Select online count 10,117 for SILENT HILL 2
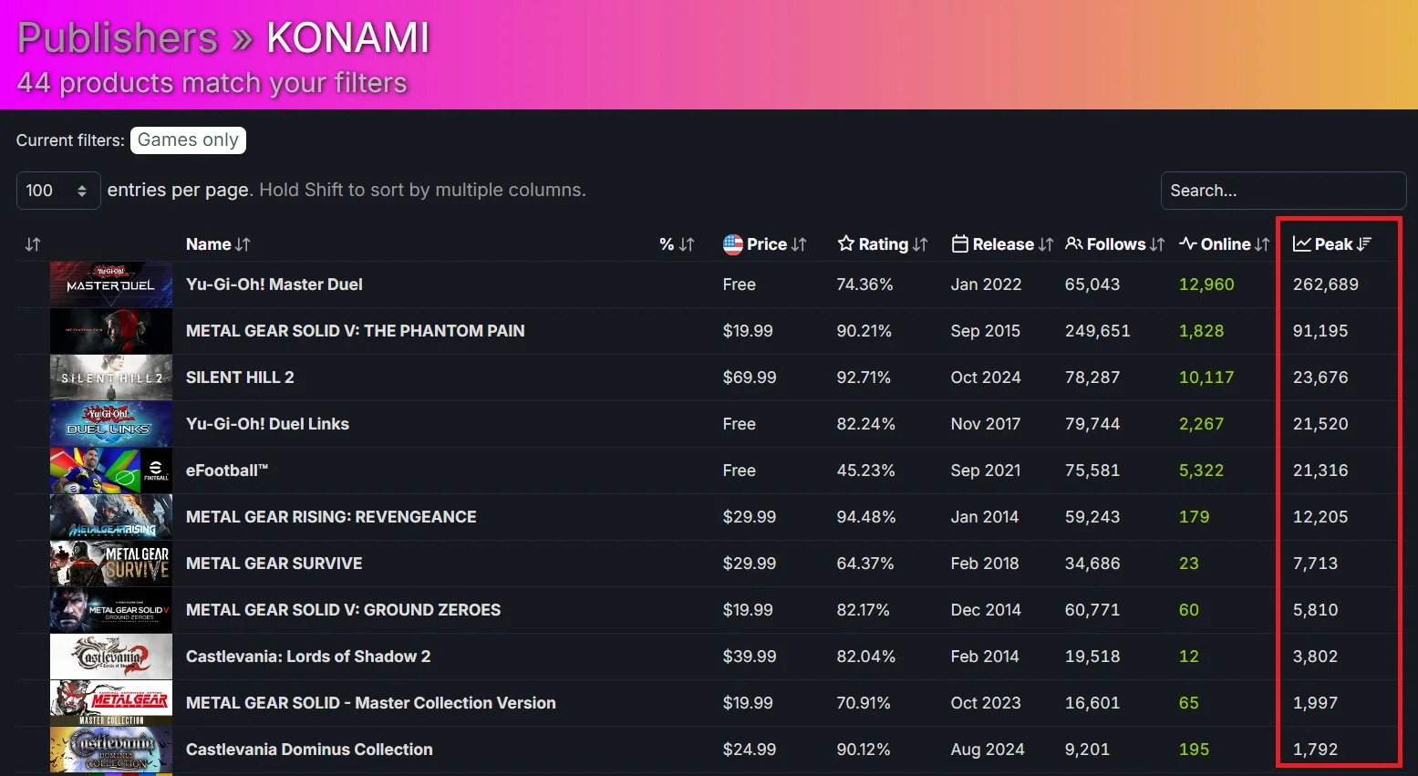Image resolution: width=1418 pixels, height=776 pixels. tap(1206, 378)
